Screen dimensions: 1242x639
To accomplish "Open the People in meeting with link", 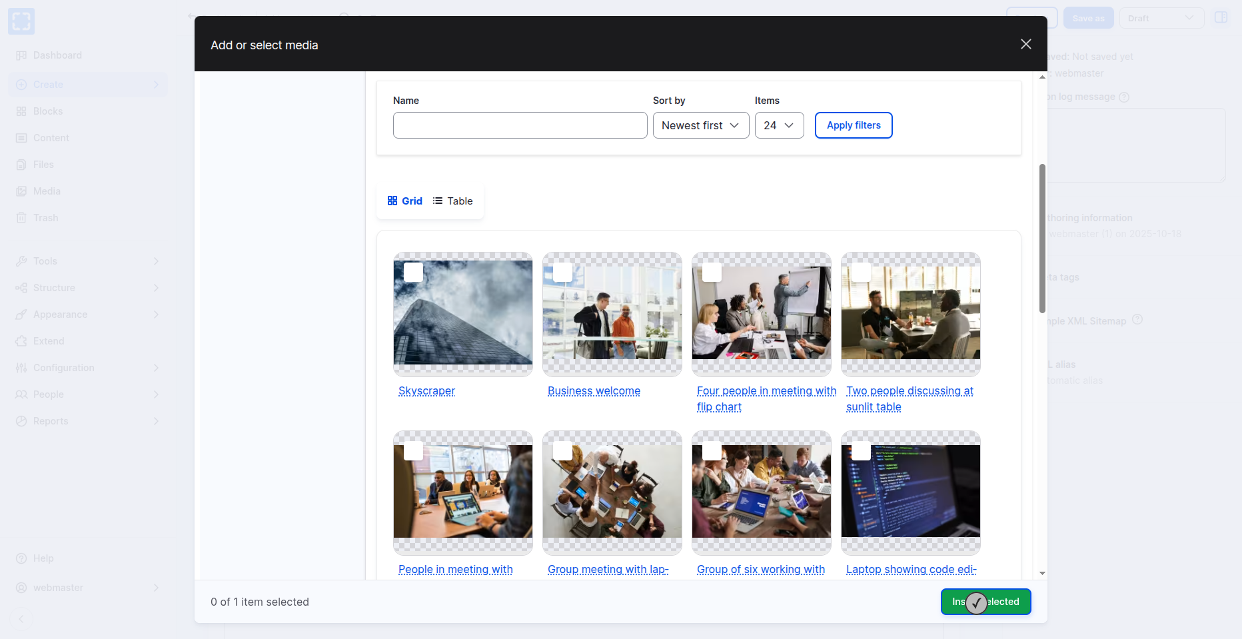I will (456, 570).
